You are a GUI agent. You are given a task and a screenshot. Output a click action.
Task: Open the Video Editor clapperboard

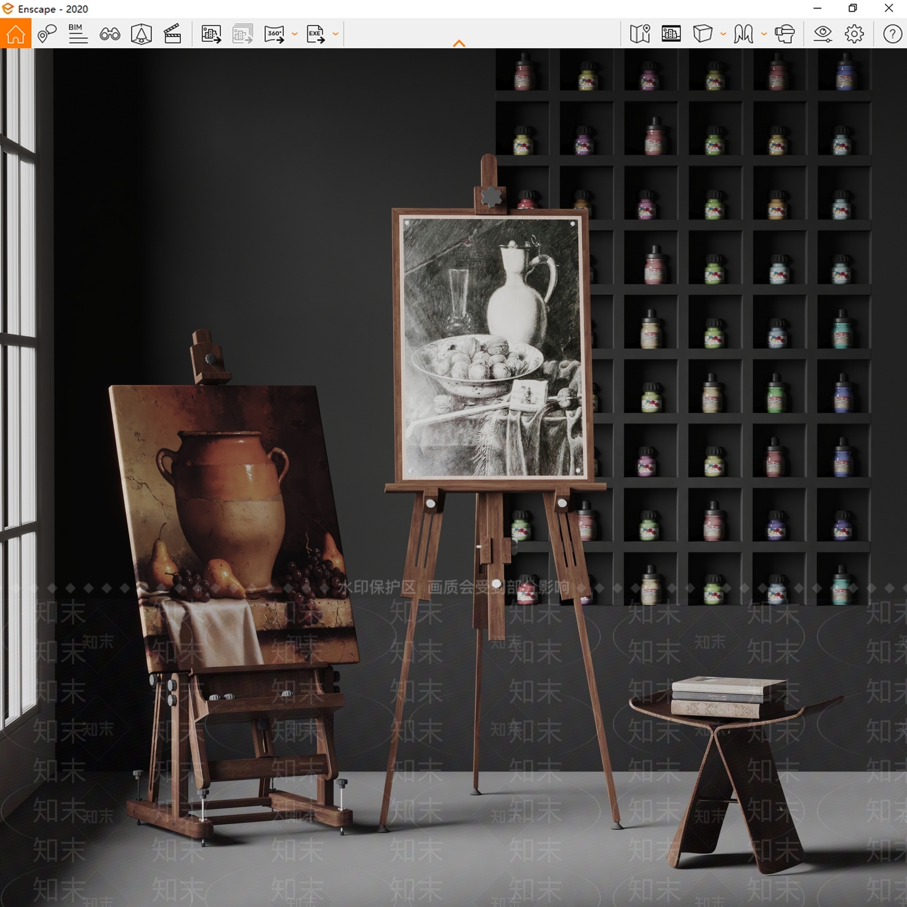coord(172,34)
